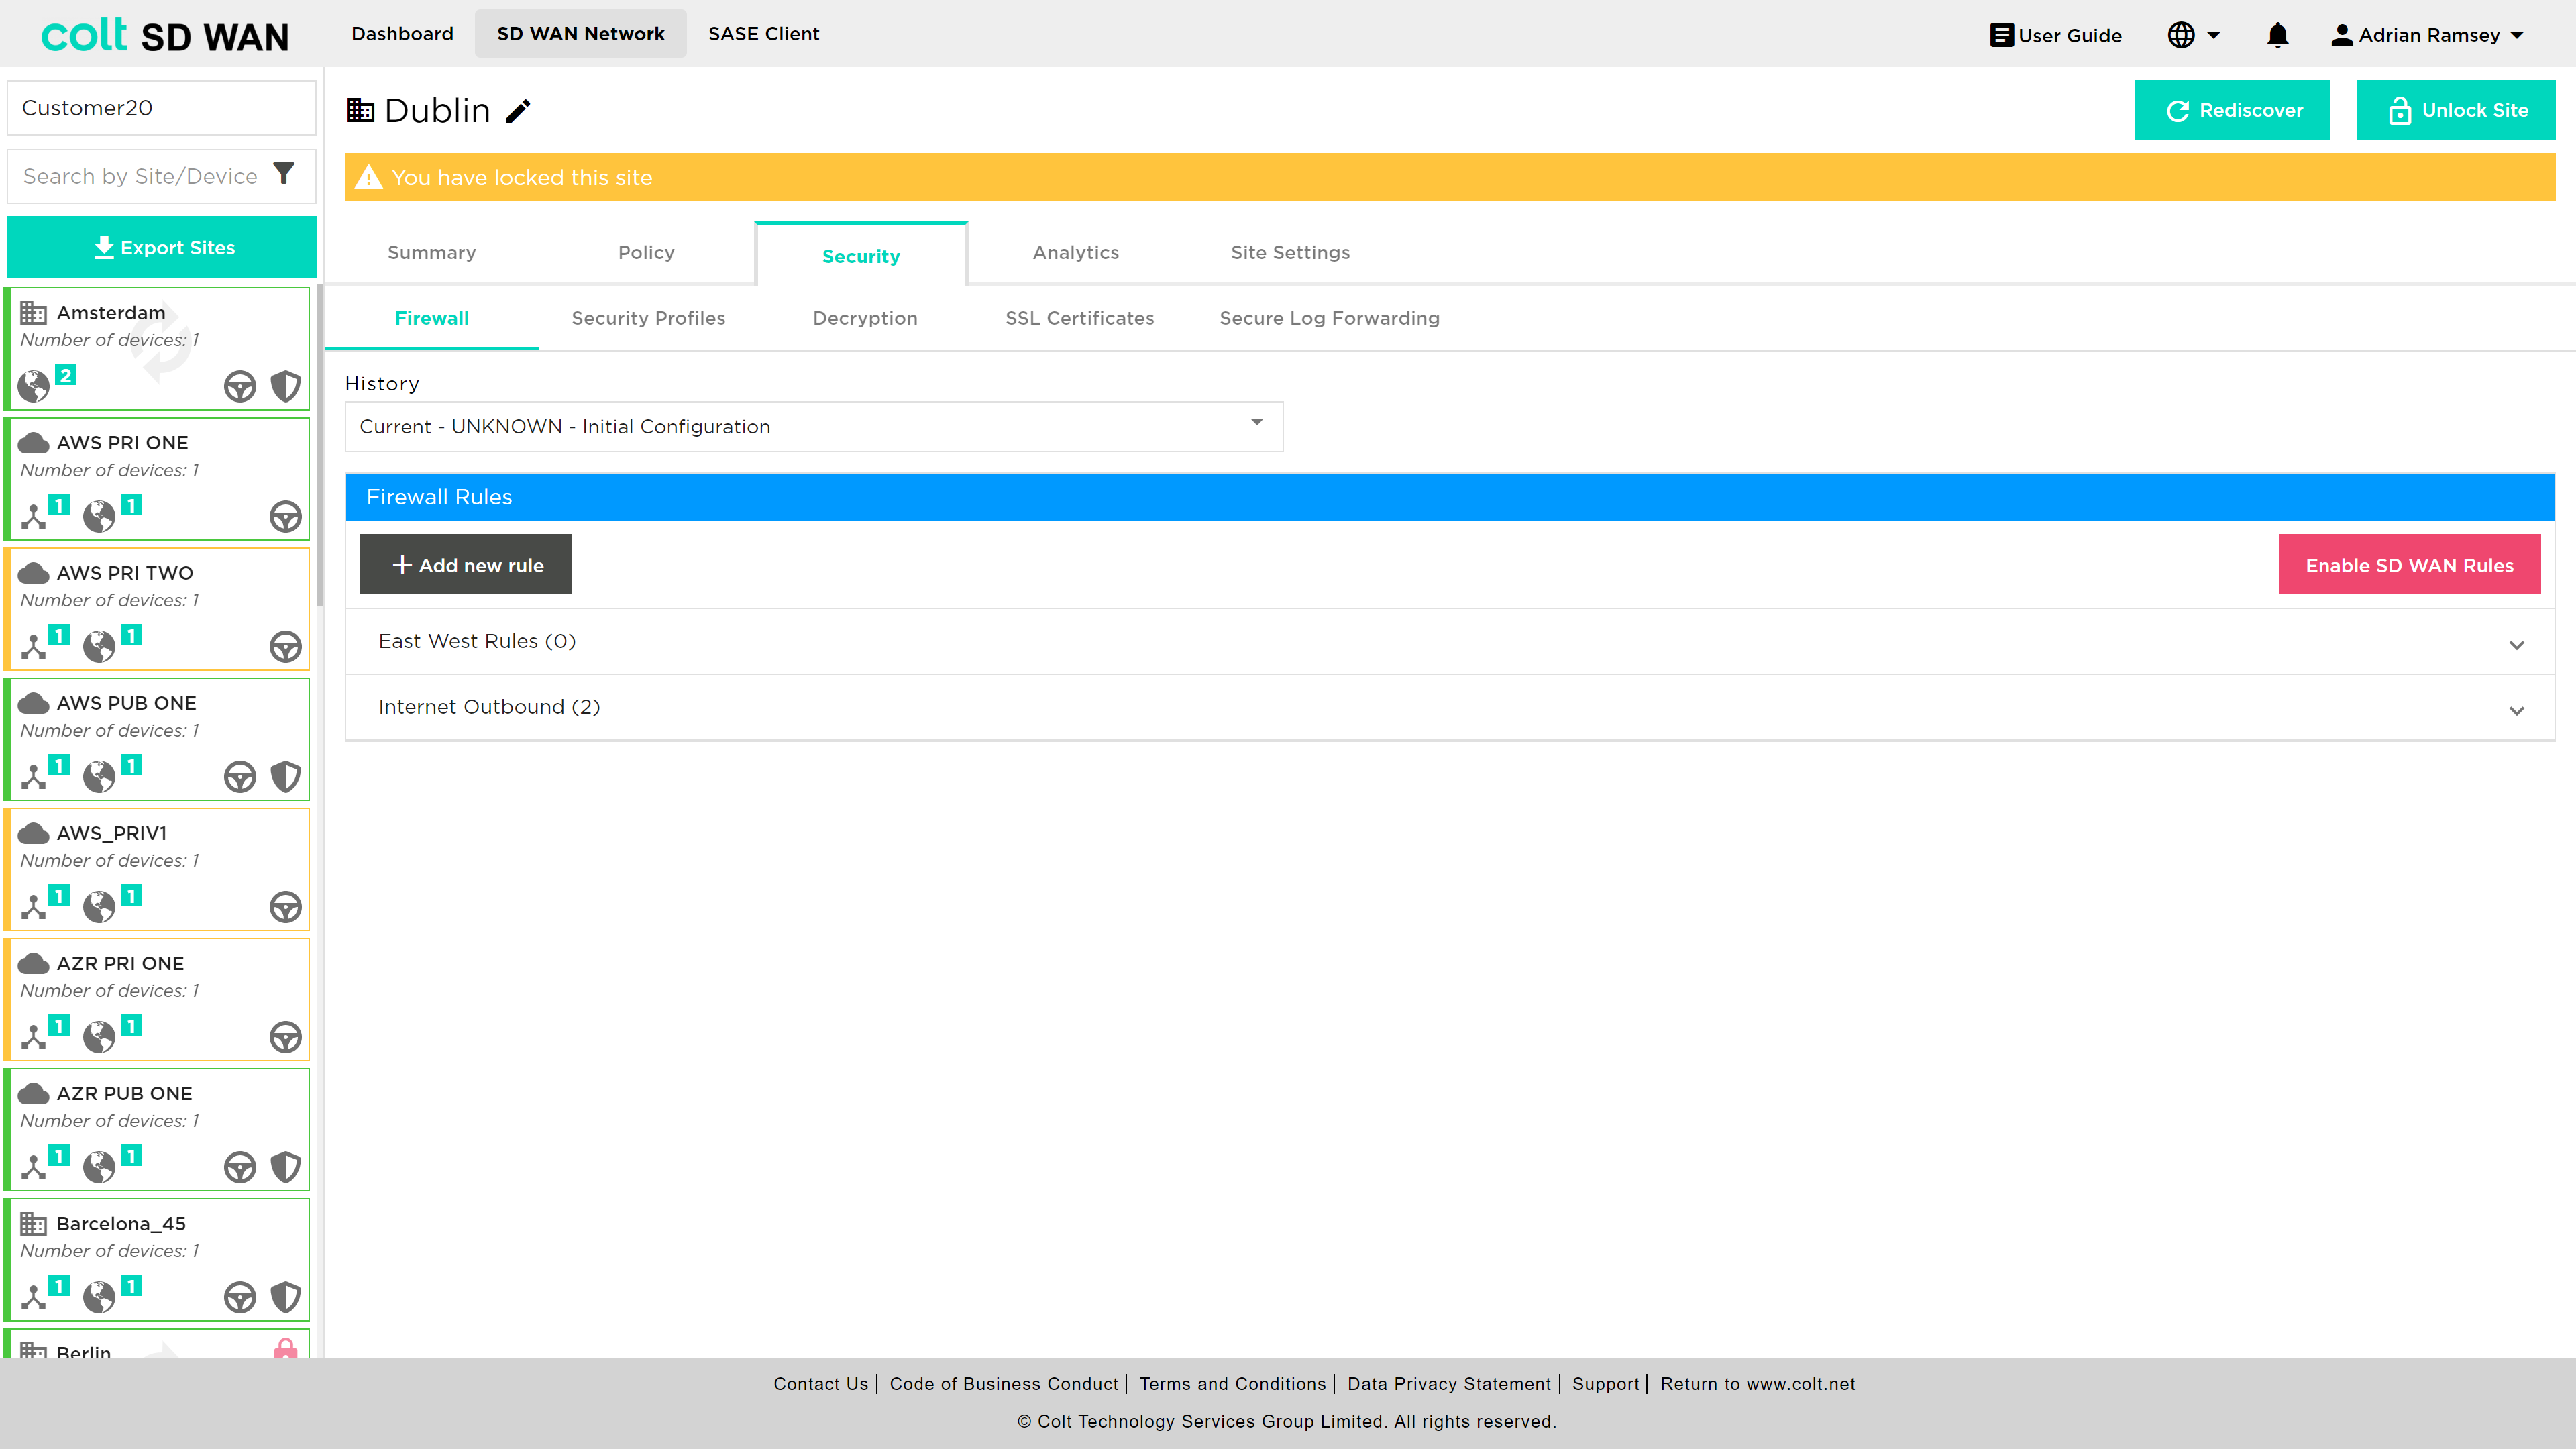This screenshot has height=1449, width=2576.
Task: Open the User Guide link
Action: (x=2056, y=35)
